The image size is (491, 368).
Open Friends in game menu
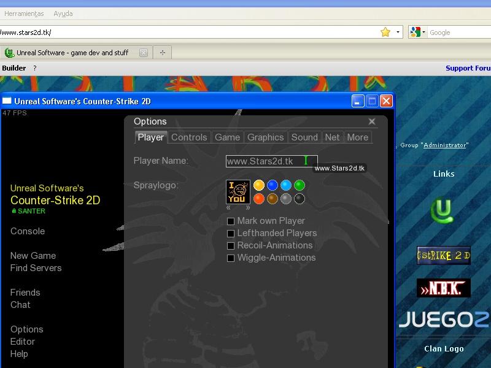(x=25, y=293)
